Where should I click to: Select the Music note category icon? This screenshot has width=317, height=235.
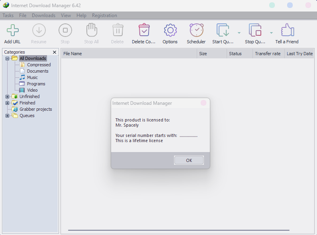tap(22, 77)
